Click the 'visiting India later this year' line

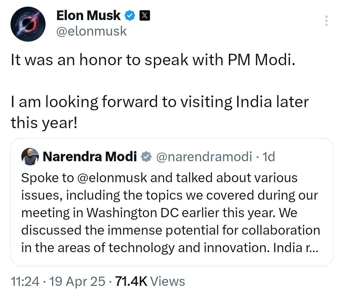[x=160, y=102]
